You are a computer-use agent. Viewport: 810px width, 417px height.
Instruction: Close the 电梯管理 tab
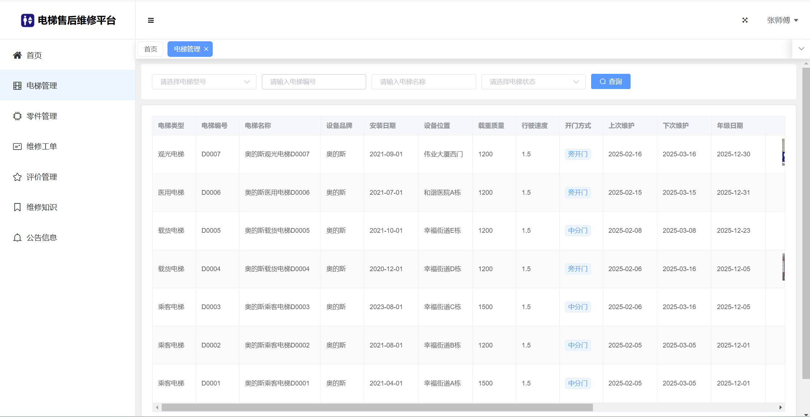(206, 49)
